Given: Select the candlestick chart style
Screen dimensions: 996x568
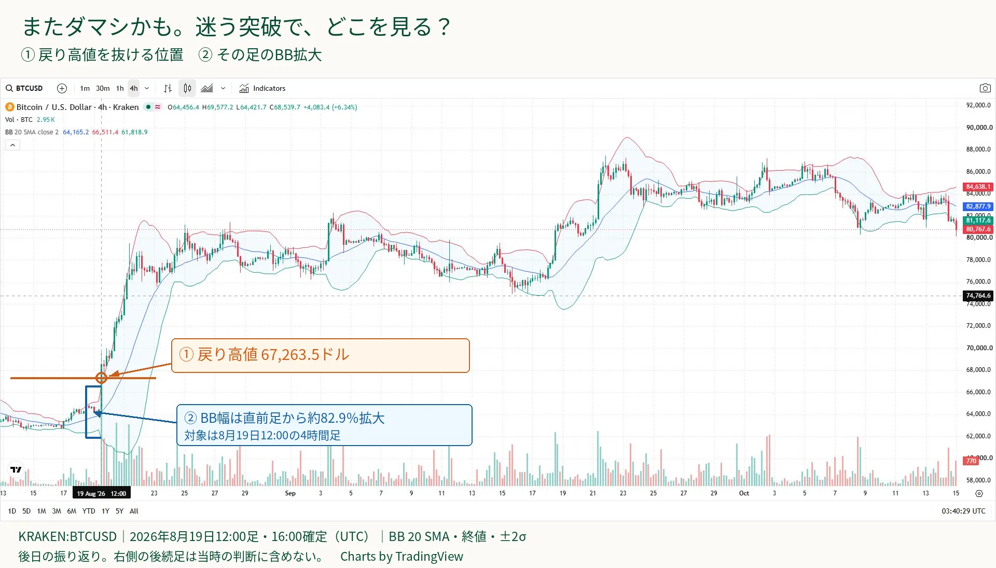Looking at the screenshot, I should [187, 88].
